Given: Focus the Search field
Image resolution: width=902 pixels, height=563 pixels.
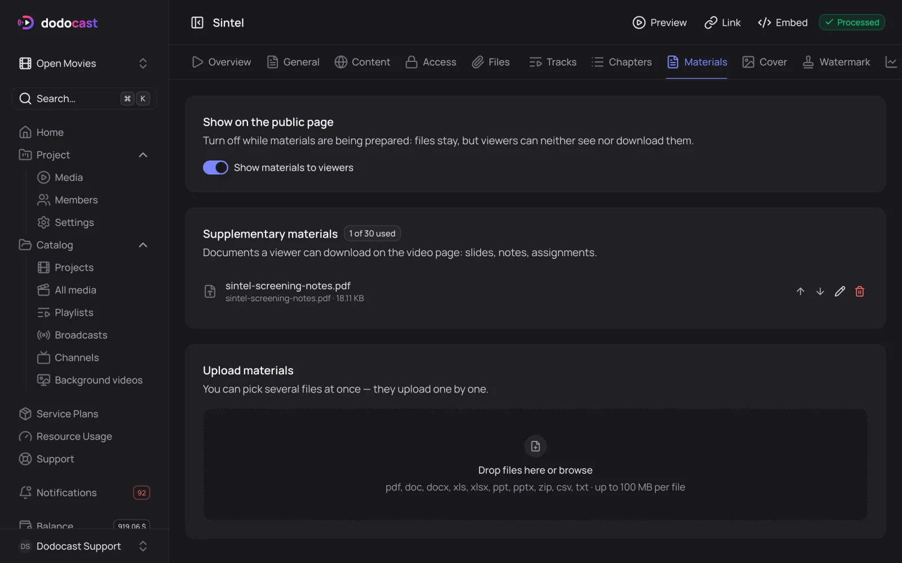Looking at the screenshot, I should pos(84,99).
